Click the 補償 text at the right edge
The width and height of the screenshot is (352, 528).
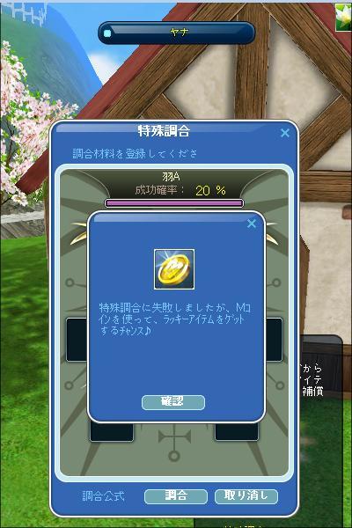[313, 391]
